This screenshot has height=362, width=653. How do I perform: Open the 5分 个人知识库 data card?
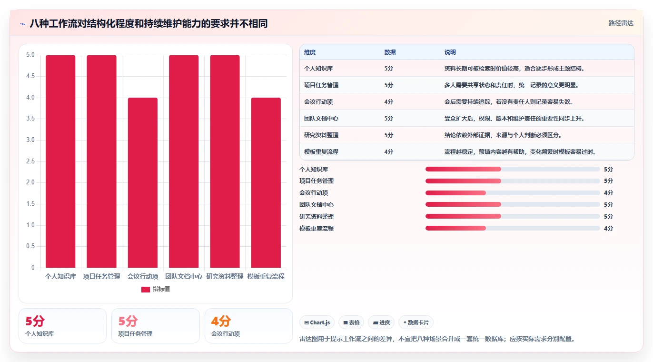tap(62, 326)
